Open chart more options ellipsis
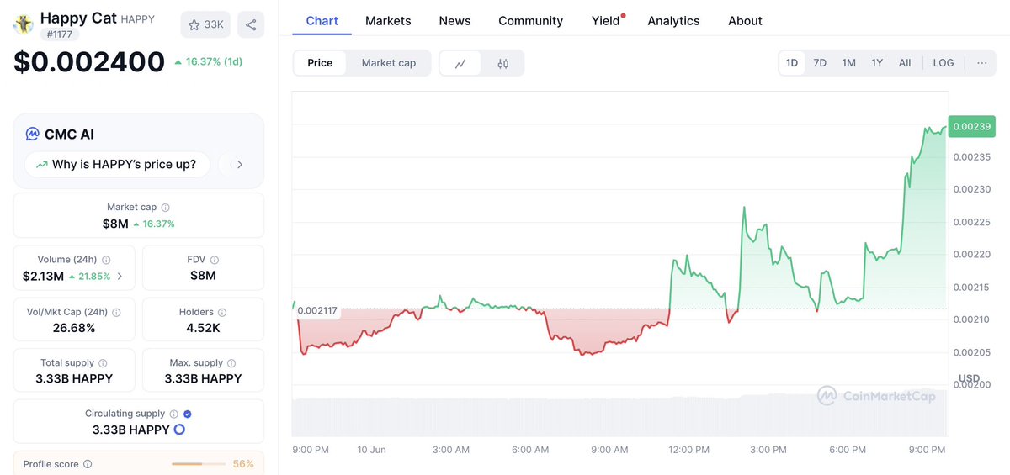This screenshot has height=475, width=1010. [981, 63]
